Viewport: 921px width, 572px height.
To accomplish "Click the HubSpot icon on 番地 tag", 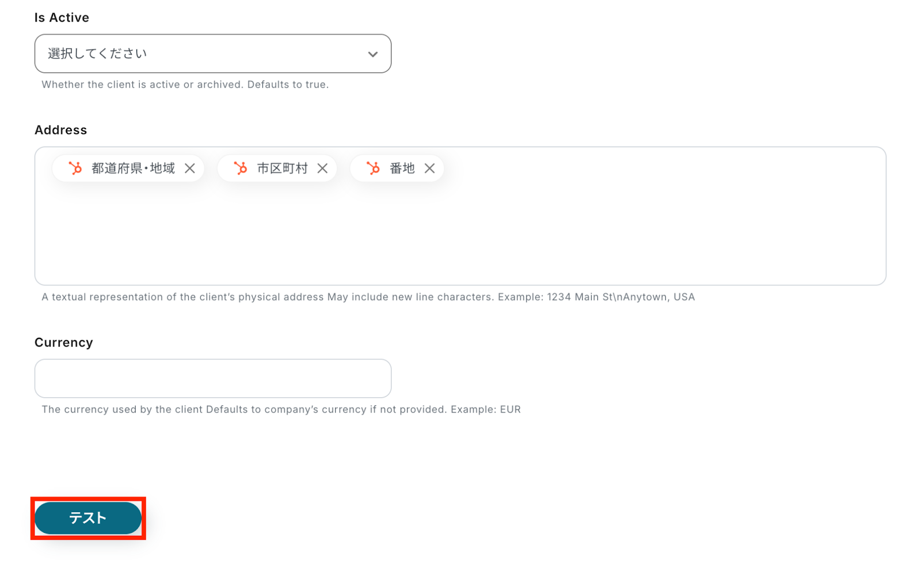I will point(374,168).
